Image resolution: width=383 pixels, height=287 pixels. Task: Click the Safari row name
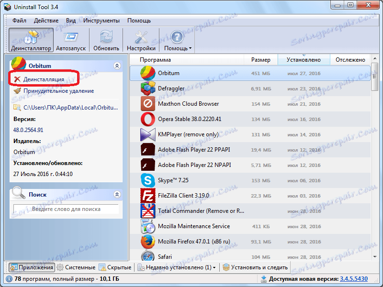pos(165,257)
